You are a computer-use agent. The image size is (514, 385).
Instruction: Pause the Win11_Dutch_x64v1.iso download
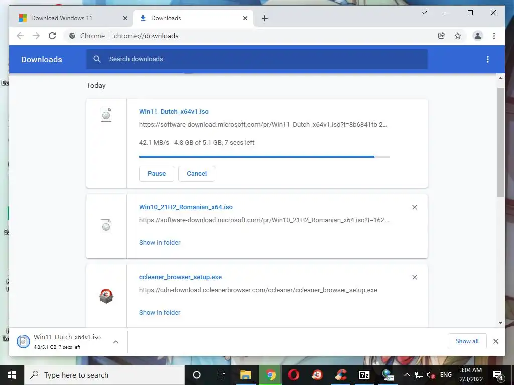[157, 174]
